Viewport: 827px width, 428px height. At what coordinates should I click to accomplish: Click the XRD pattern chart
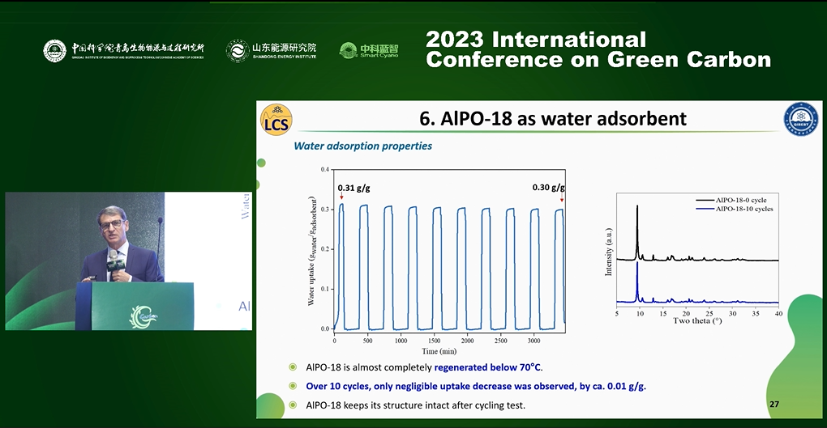[x=692, y=259]
